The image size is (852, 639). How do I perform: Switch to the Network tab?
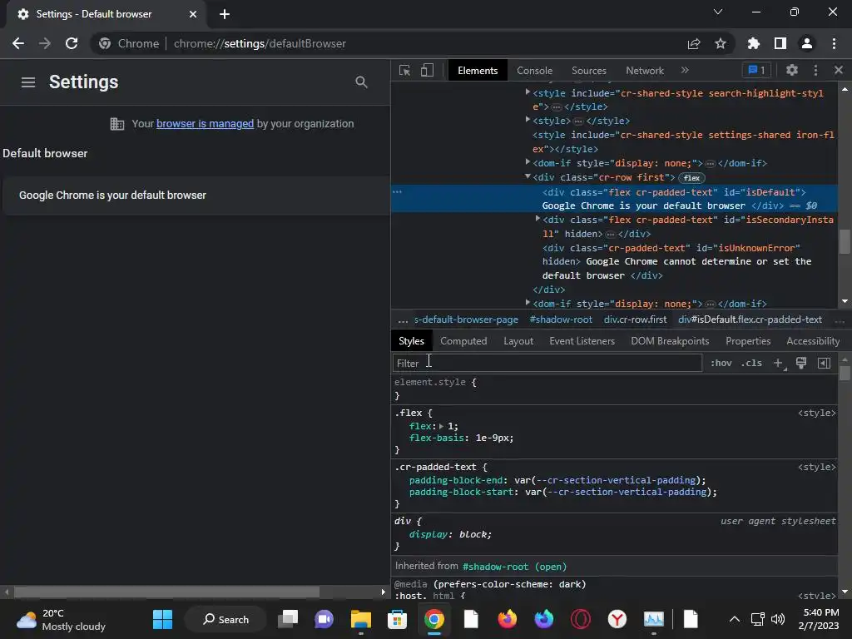point(645,71)
